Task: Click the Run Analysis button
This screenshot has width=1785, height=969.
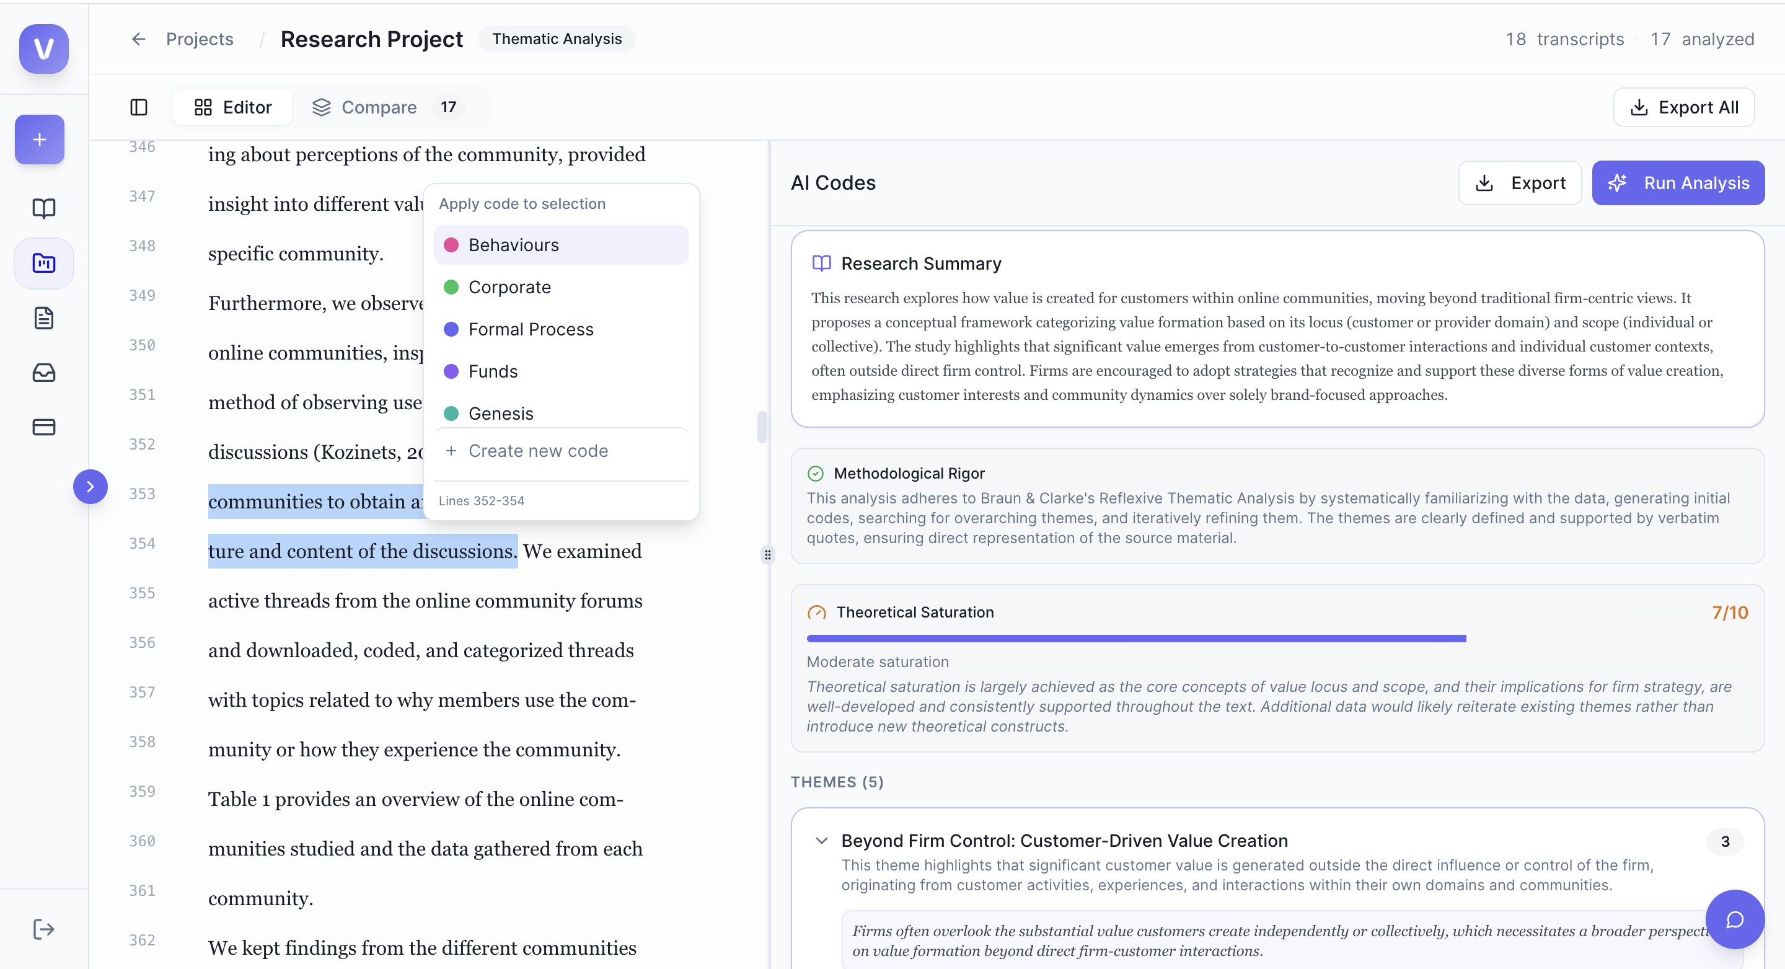Action: pos(1678,182)
